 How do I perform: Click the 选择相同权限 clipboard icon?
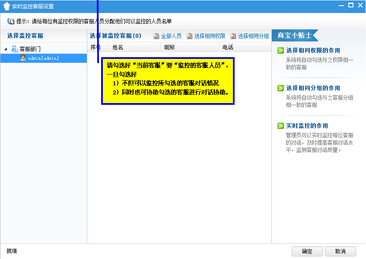coord(190,36)
